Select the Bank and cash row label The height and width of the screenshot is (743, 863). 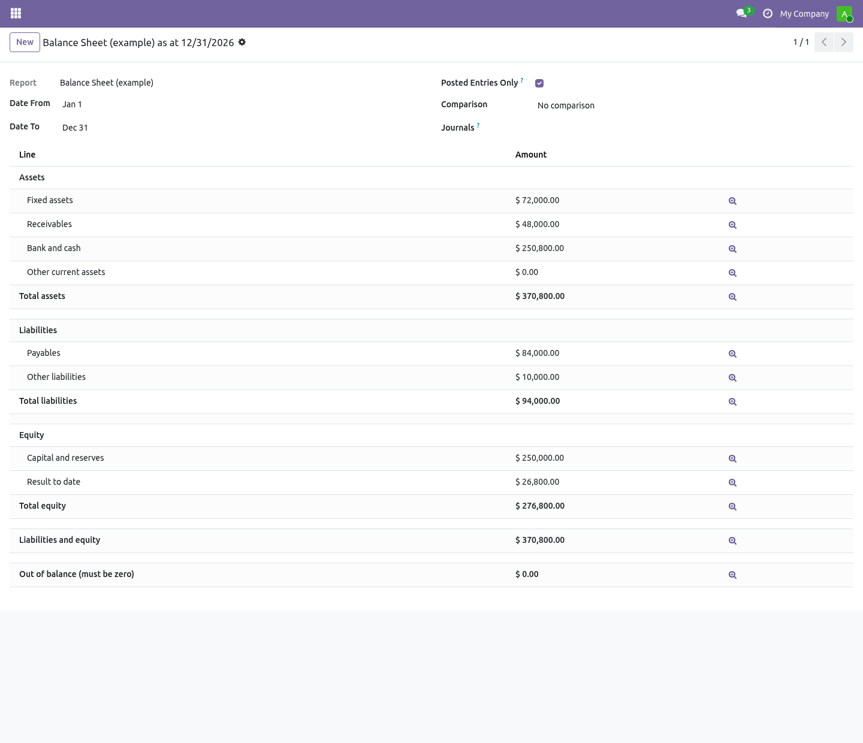54,248
